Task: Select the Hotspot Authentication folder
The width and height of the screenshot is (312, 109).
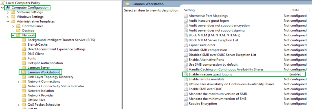Action: (x=45, y=63)
